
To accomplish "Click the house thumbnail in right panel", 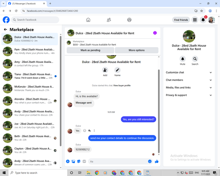I will pos(189,36).
